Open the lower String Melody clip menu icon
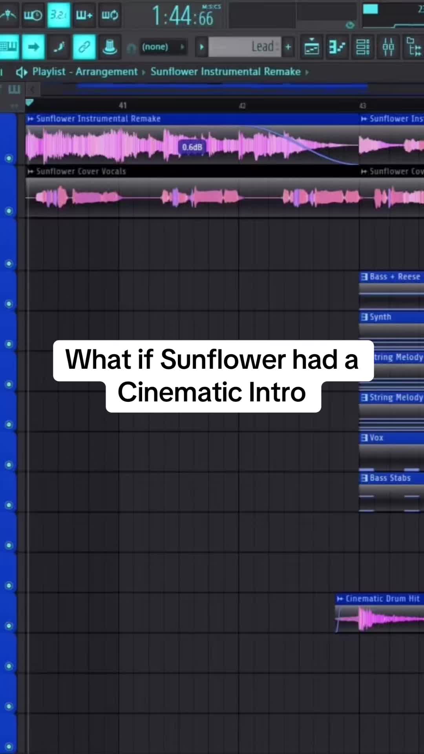Screen dimensions: 424x754 (364, 397)
